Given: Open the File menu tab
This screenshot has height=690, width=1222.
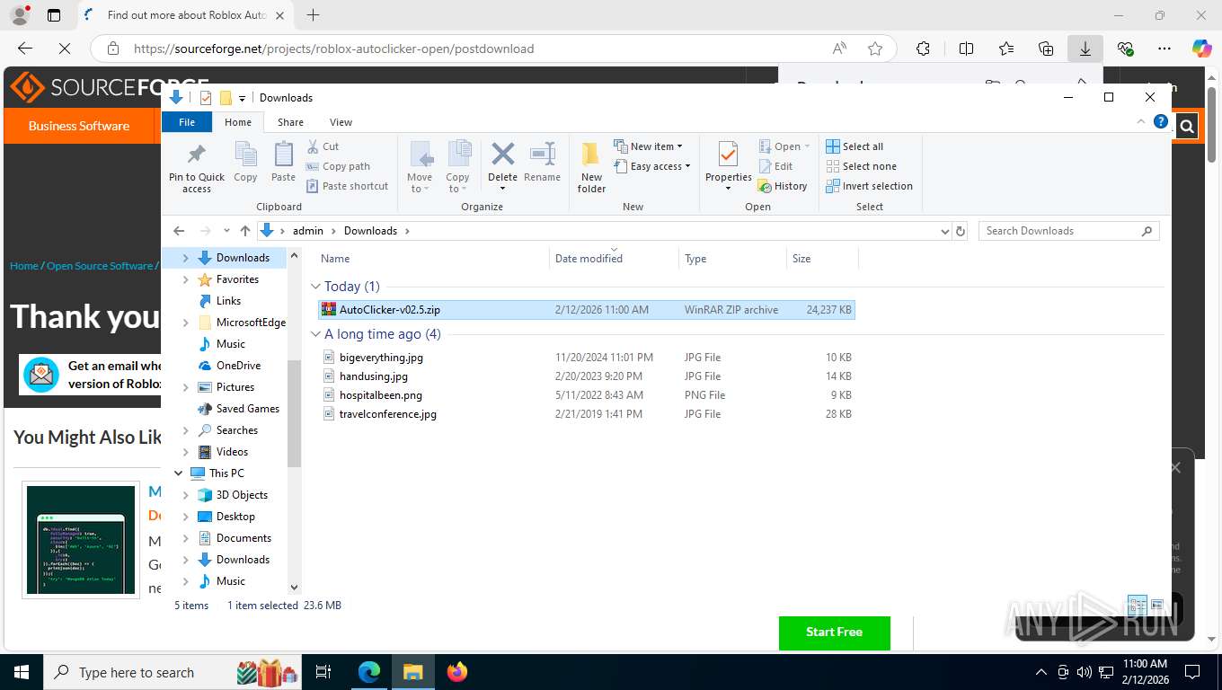Looking at the screenshot, I should [187, 122].
